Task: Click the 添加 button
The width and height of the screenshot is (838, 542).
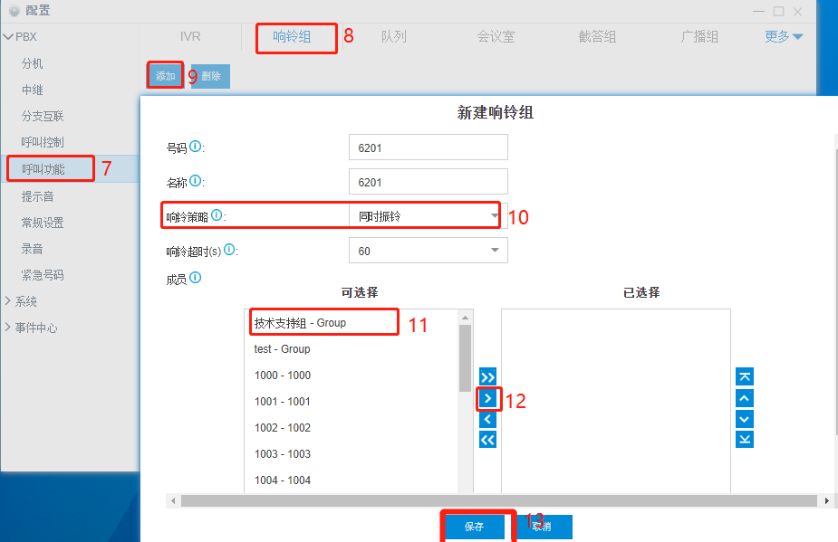Action: click(166, 77)
